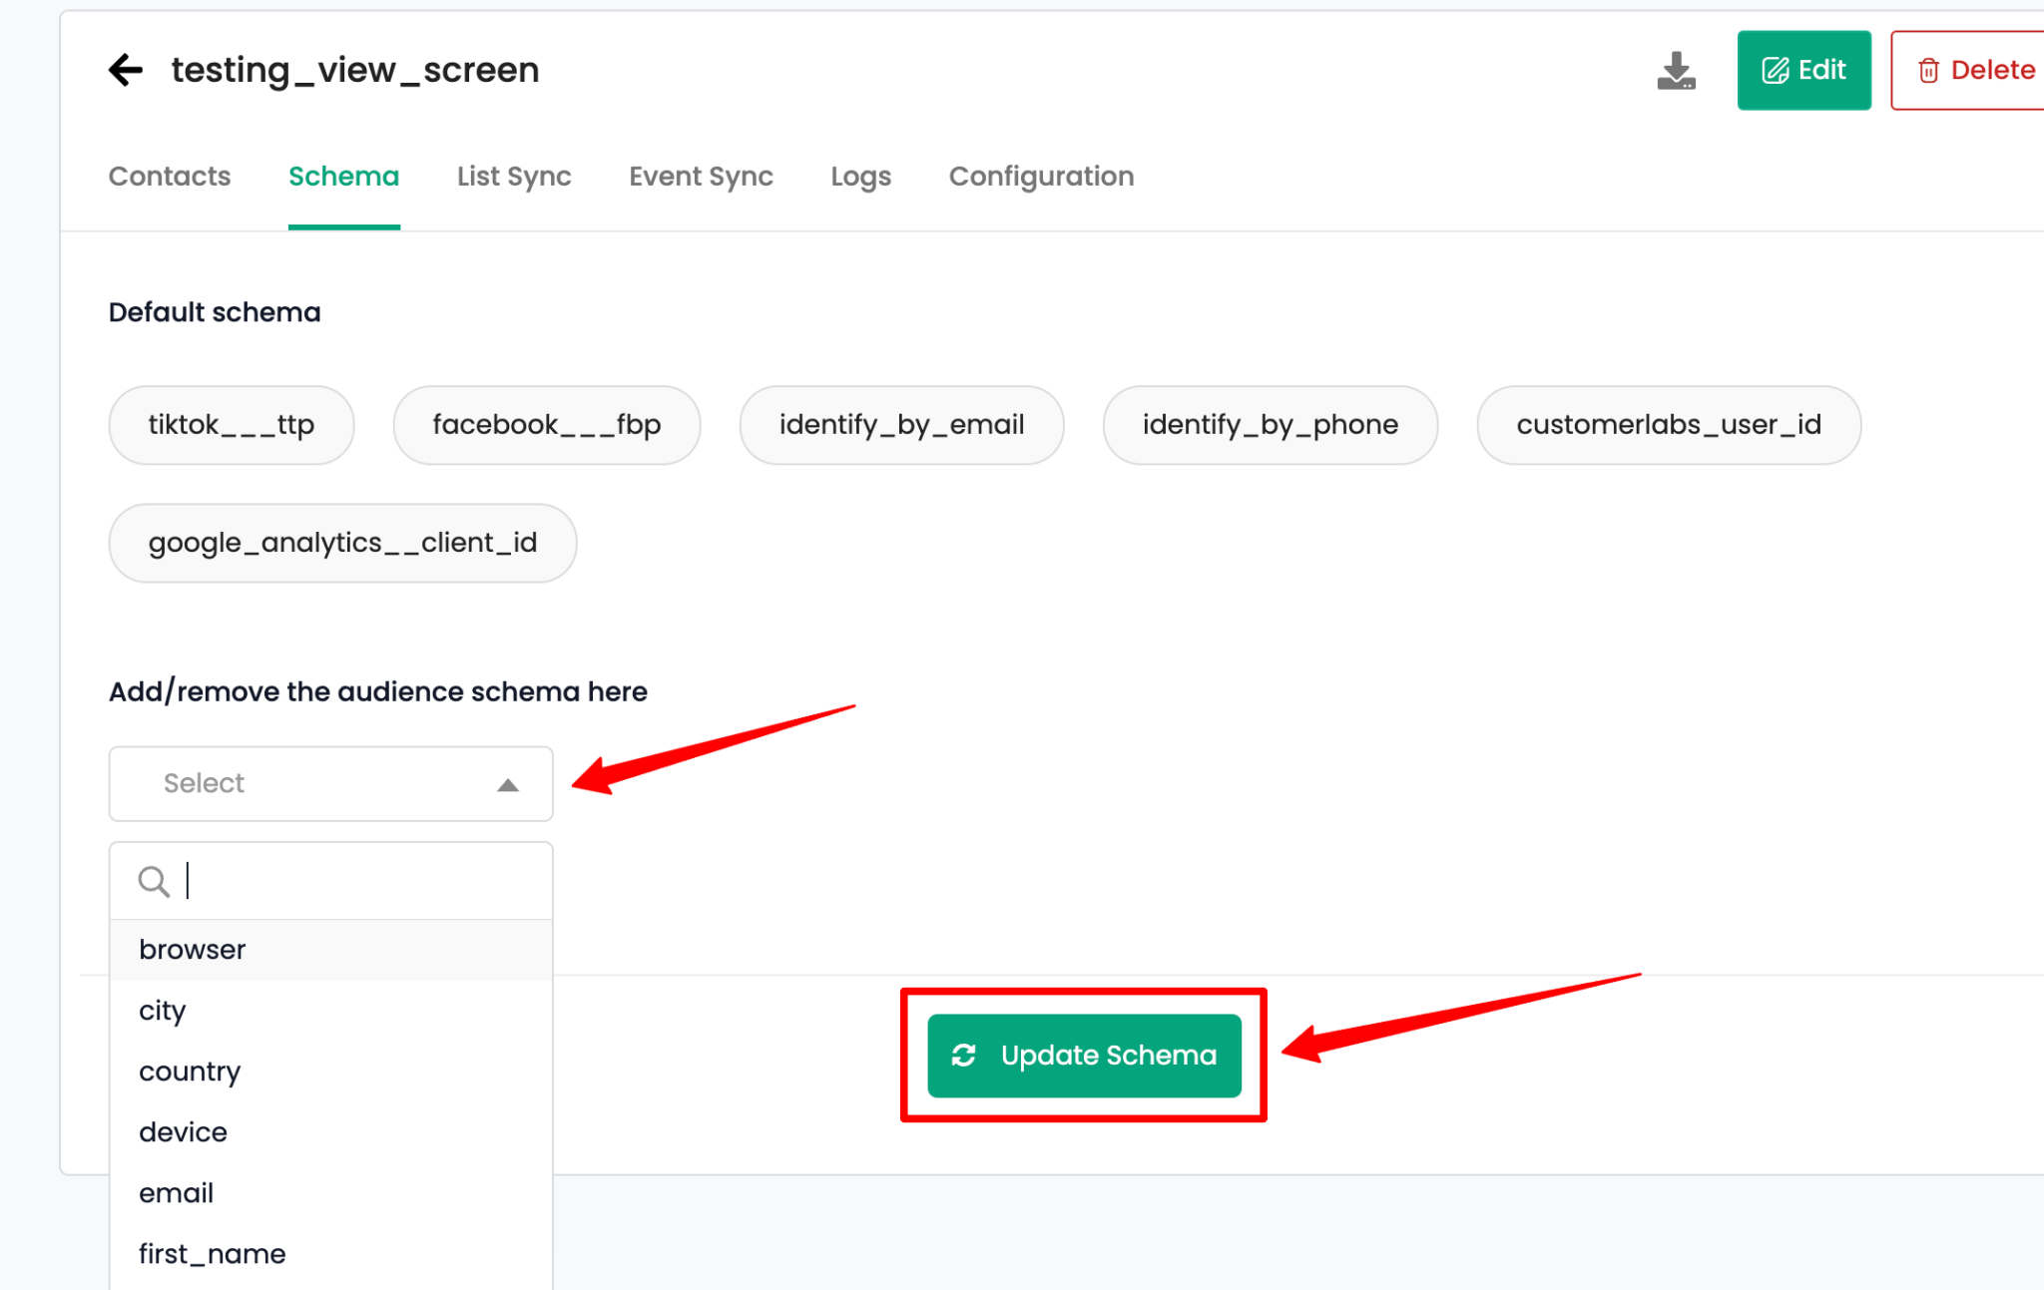Collapse the Select dropdown using its arrow
This screenshot has height=1290, width=2044.
tap(509, 784)
